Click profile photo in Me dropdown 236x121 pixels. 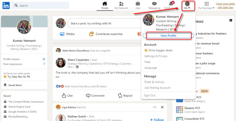148,20
